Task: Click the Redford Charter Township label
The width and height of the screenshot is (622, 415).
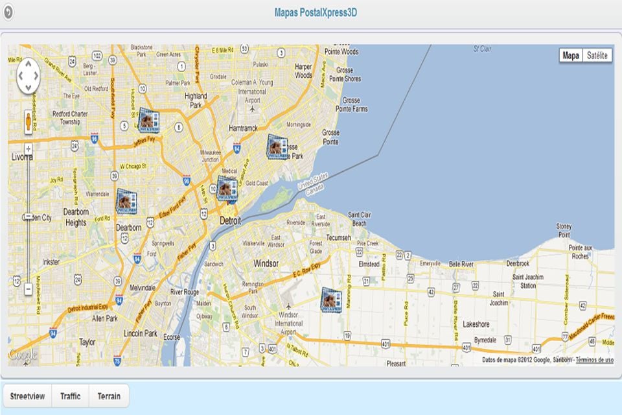Action: pyautogui.click(x=70, y=118)
